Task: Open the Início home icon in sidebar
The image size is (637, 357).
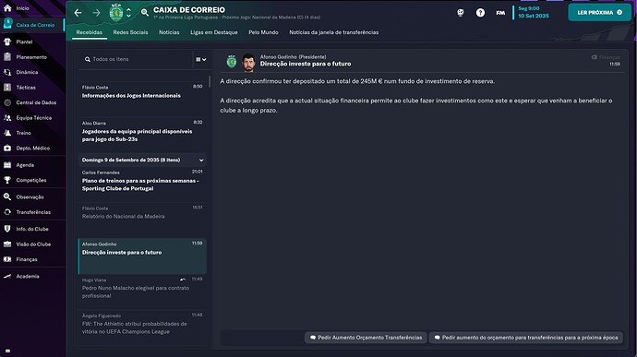Action: 7,7
